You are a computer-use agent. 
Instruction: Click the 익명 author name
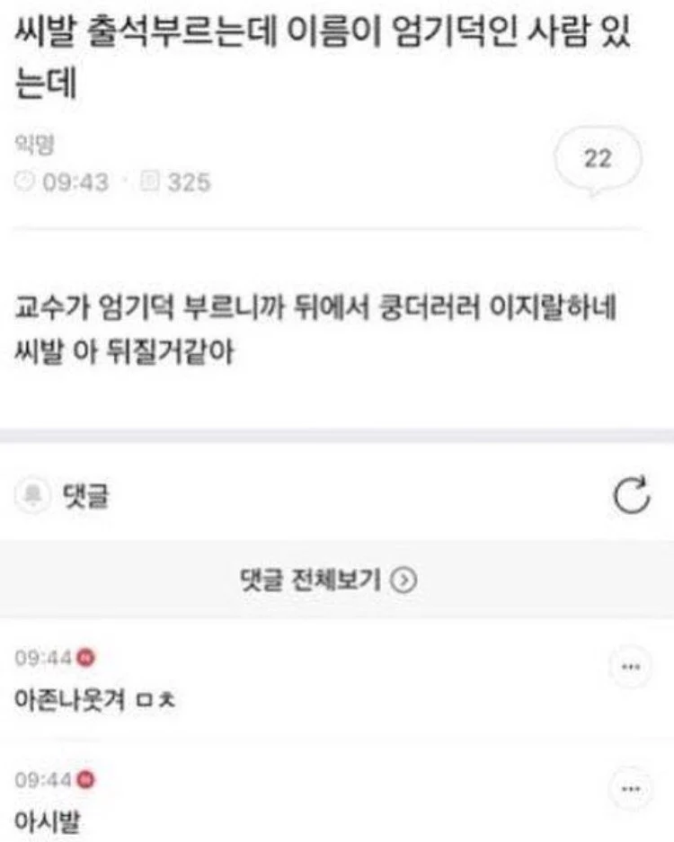[x=34, y=144]
